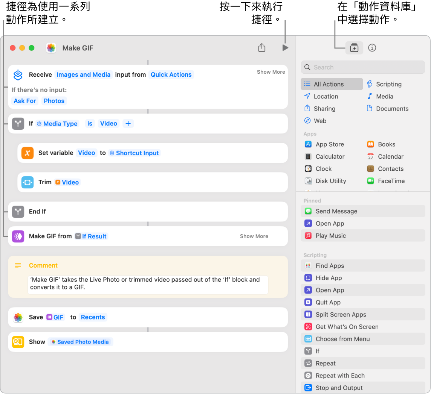Open the Action Library panel
The width and height of the screenshot is (431, 394).
(x=354, y=48)
